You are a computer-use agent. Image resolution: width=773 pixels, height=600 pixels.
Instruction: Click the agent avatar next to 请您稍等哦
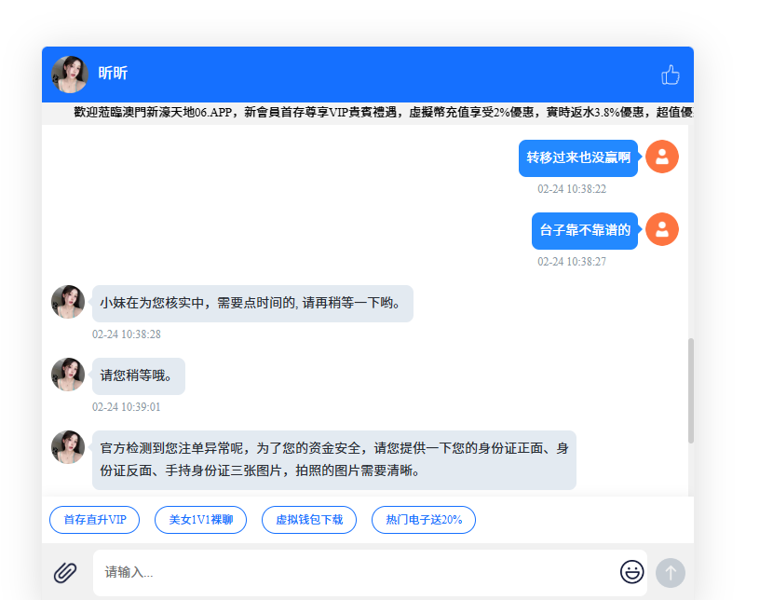pyautogui.click(x=68, y=375)
